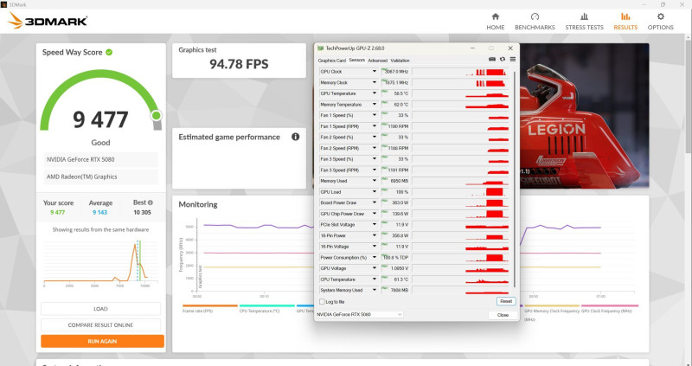Viewport: 692px width, 366px height.
Task: Select the Sensors tab in GPU-Z
Action: pos(356,60)
